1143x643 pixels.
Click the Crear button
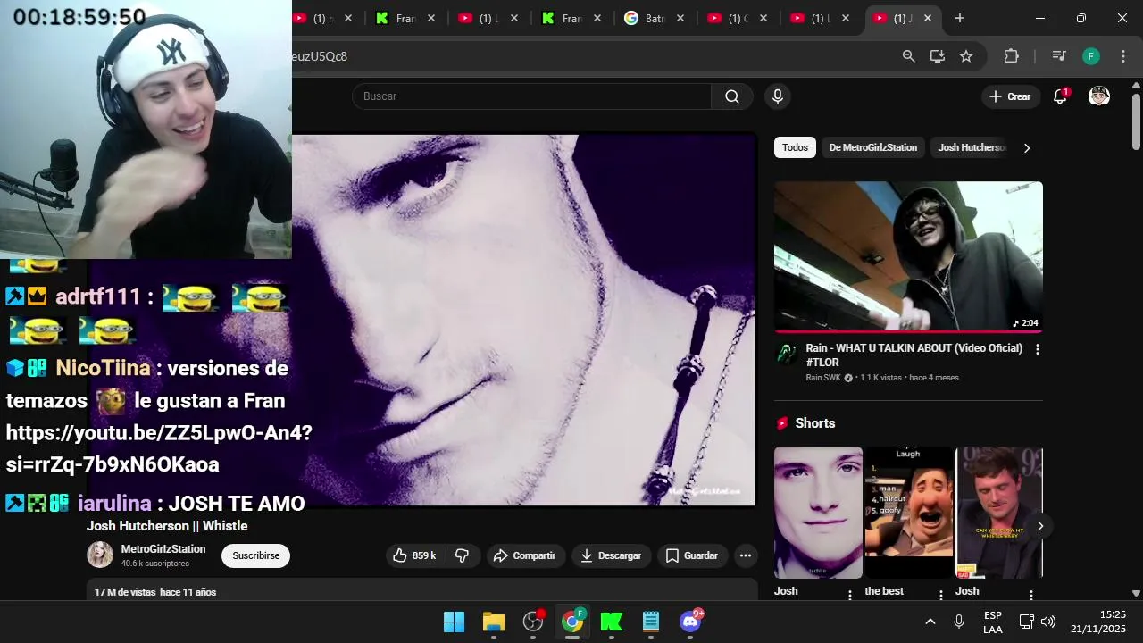pos(1011,96)
